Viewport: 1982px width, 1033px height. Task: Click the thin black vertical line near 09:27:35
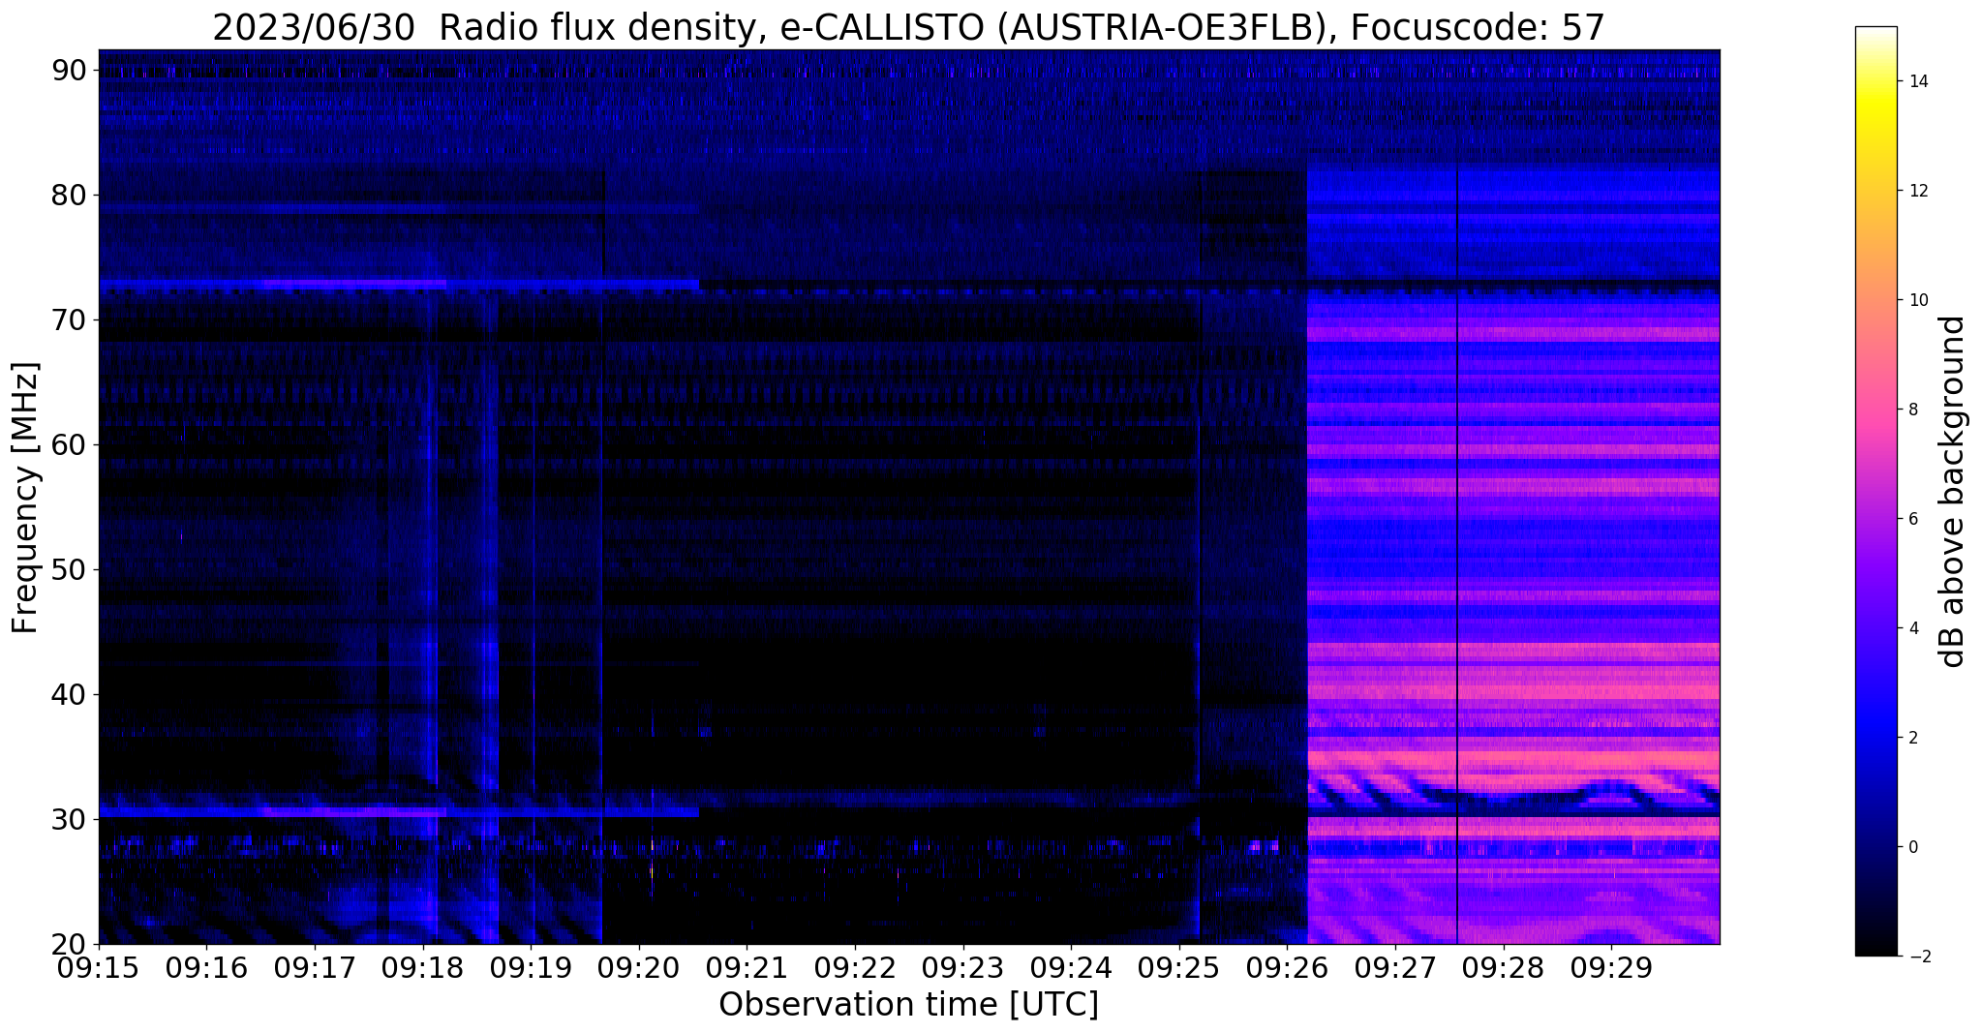click(1457, 557)
